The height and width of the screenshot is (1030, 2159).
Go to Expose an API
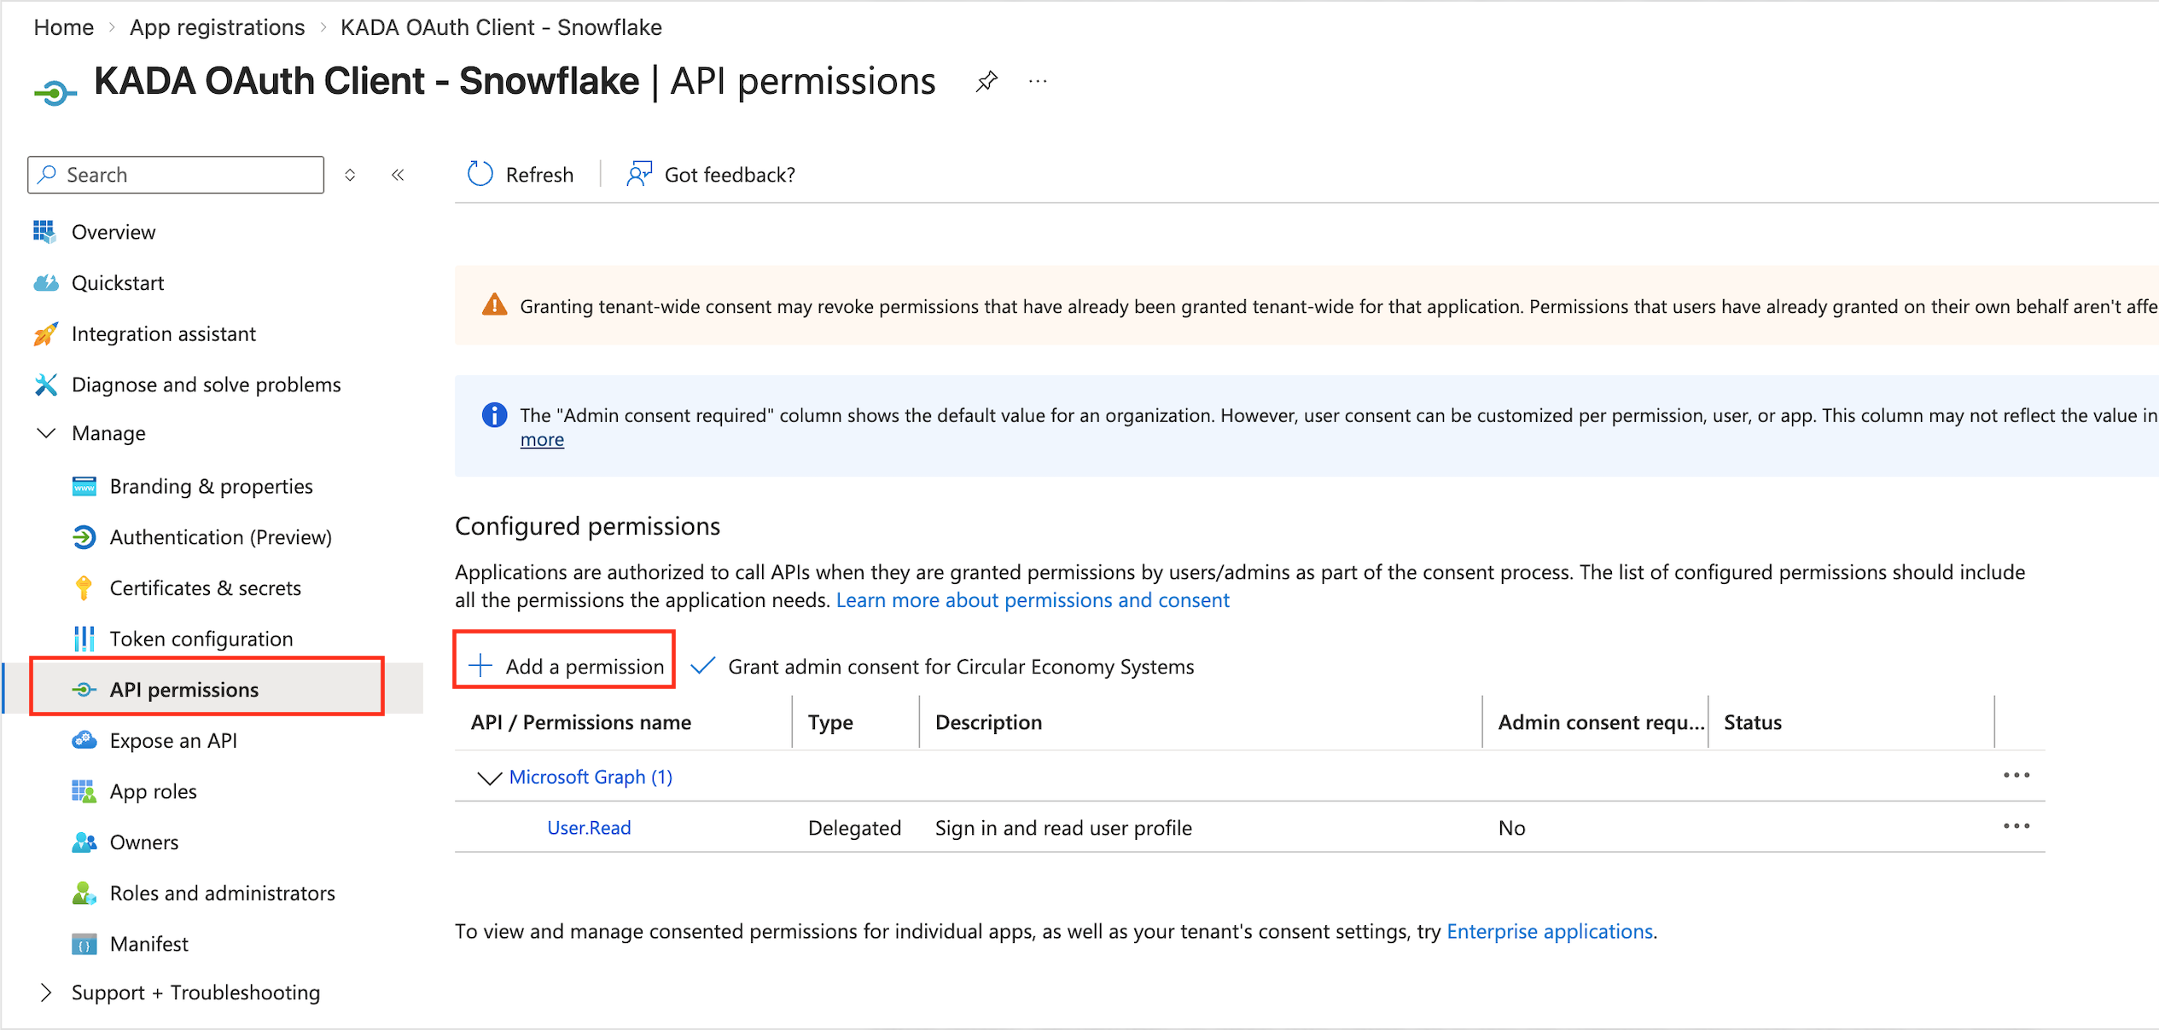(173, 741)
